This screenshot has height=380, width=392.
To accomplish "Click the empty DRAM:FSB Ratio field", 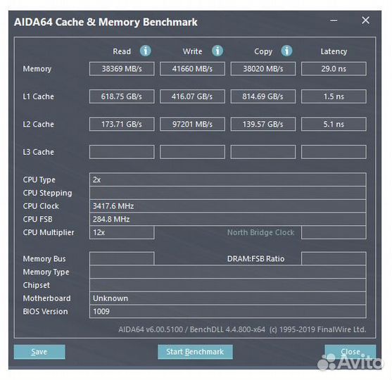I will click(334, 259).
